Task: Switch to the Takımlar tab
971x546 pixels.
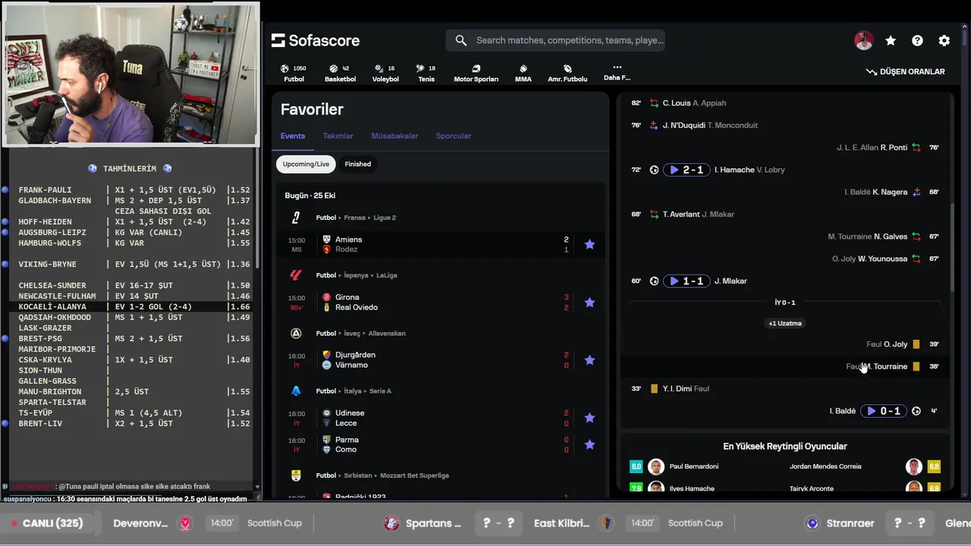Action: point(338,136)
